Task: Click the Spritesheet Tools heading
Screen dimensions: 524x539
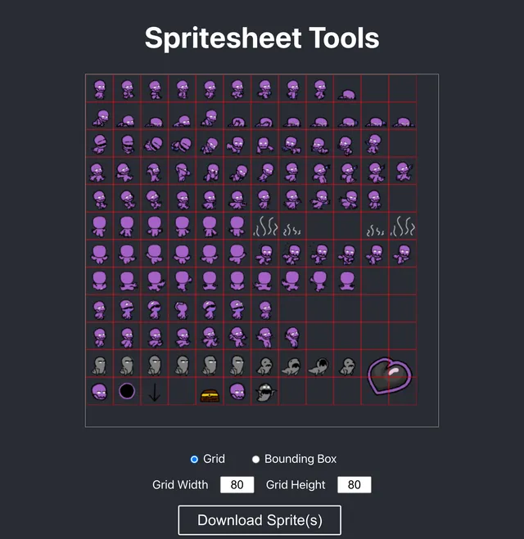Action: point(262,38)
